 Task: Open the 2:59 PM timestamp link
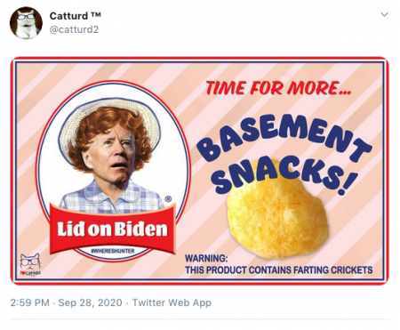click(29, 302)
